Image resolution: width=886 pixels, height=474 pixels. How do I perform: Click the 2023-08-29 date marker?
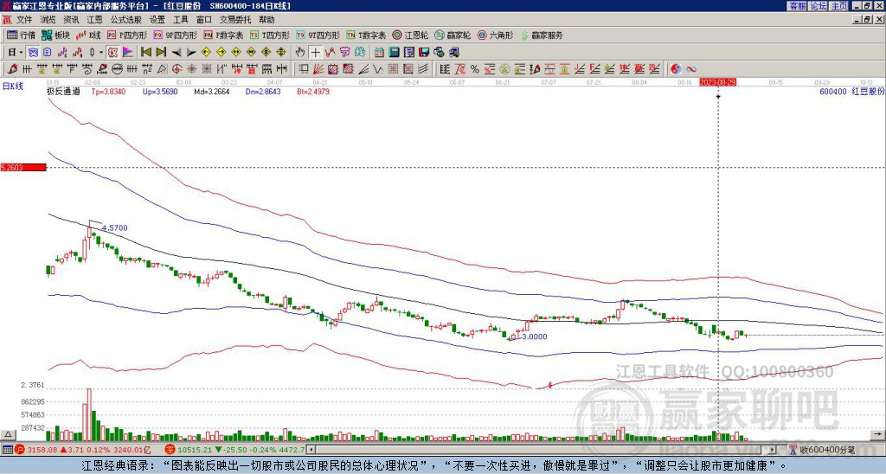717,82
